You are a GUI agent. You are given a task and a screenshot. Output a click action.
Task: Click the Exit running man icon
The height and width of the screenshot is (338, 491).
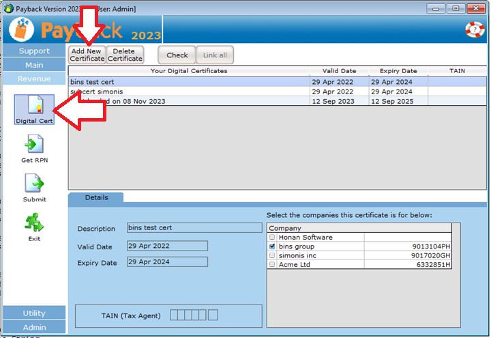click(x=34, y=223)
